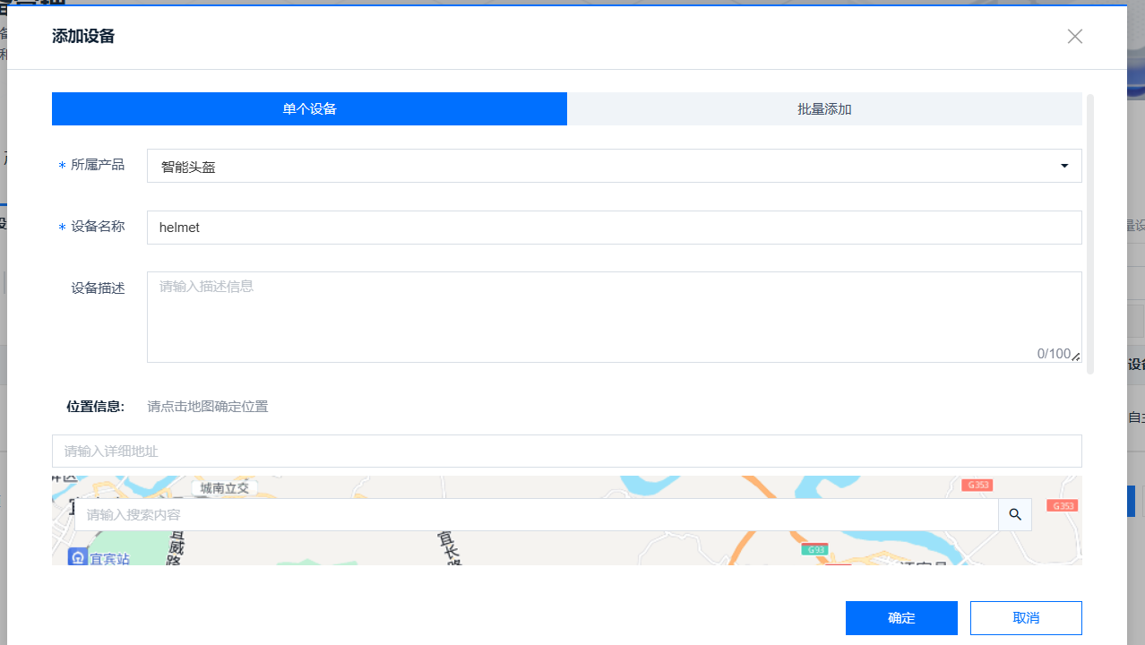Screen dimensions: 1145x645
Task: Click the dropdown arrow beside 智能头盔
Action: click(x=1063, y=166)
